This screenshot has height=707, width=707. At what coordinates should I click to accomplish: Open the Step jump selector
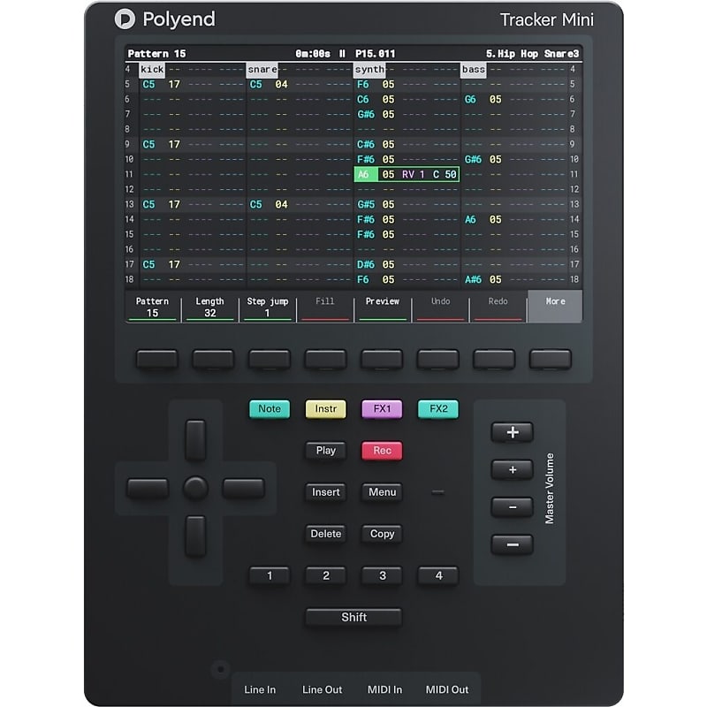click(x=267, y=307)
